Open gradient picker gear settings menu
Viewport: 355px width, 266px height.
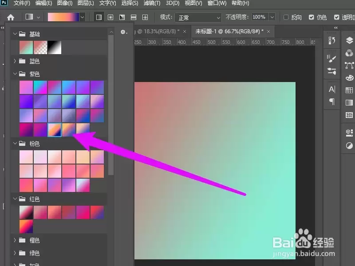coord(124,32)
